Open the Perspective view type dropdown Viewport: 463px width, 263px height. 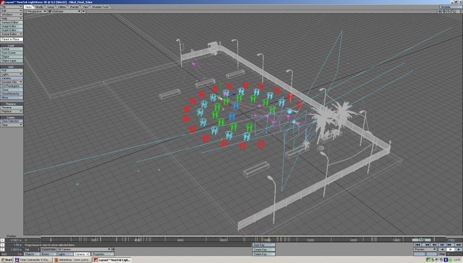37,11
